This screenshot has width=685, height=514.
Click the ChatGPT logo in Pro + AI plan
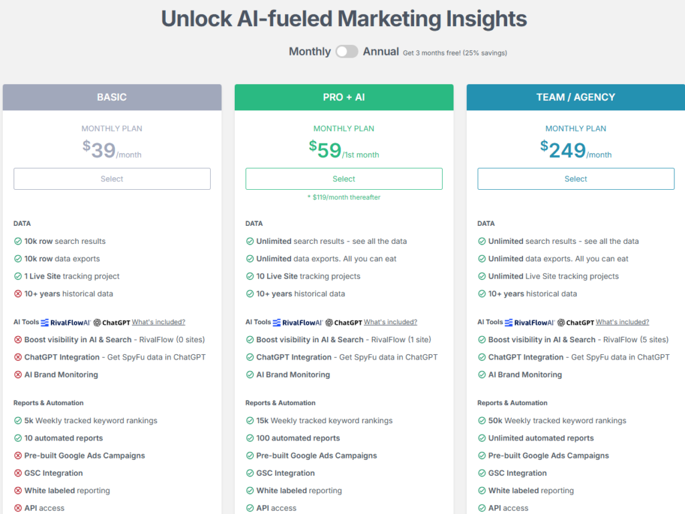click(343, 322)
